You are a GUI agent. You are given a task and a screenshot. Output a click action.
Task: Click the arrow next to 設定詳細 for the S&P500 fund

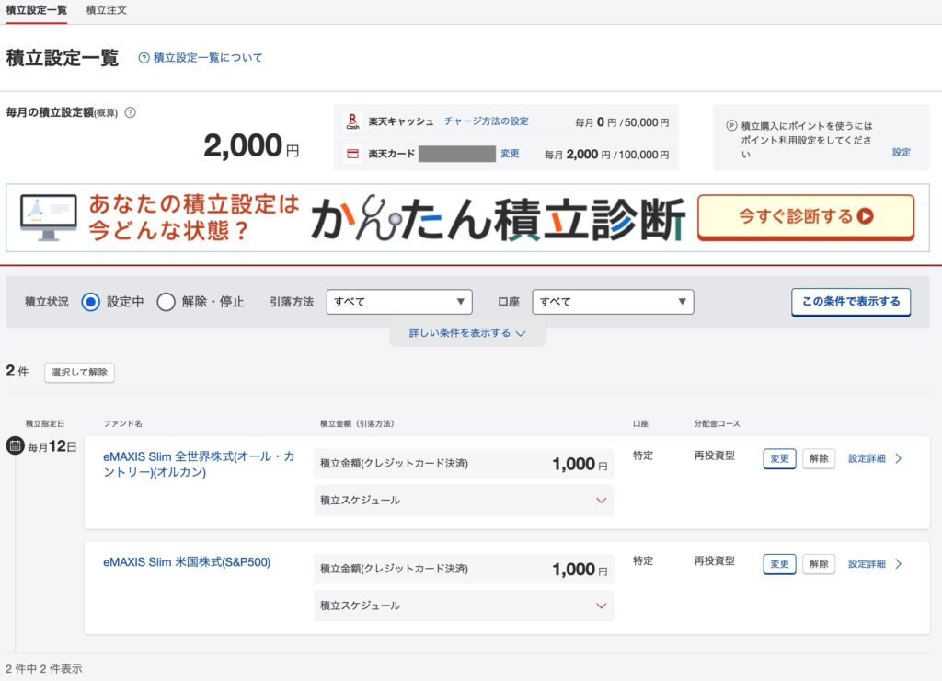(x=899, y=563)
